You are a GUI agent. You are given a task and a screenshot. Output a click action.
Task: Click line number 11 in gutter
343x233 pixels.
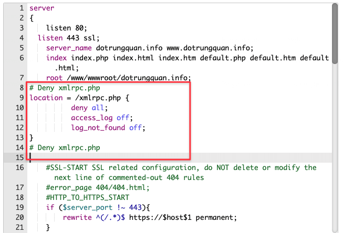pyautogui.click(x=19, y=118)
